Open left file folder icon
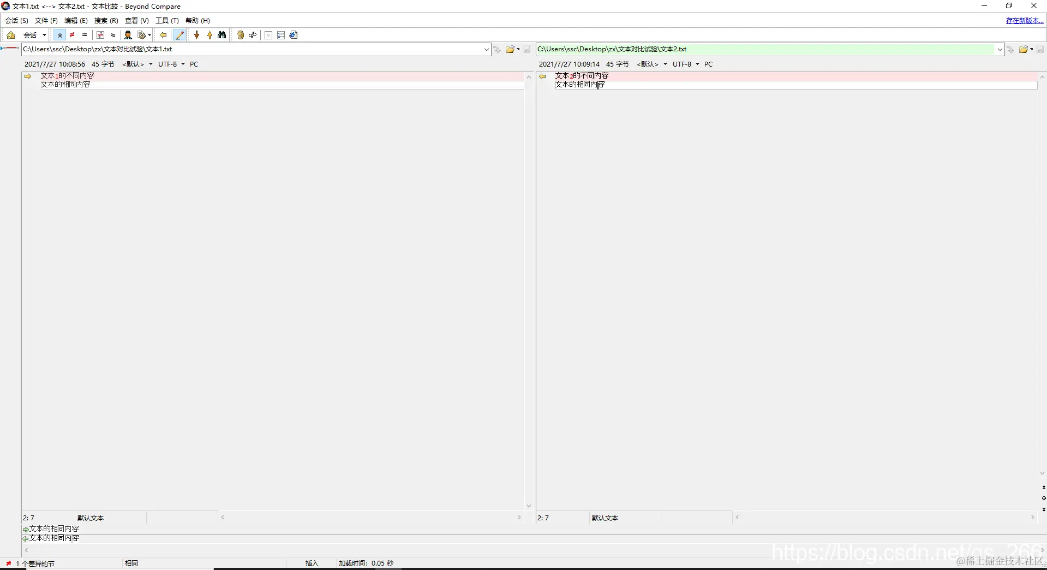This screenshot has height=570, width=1047. coord(510,49)
